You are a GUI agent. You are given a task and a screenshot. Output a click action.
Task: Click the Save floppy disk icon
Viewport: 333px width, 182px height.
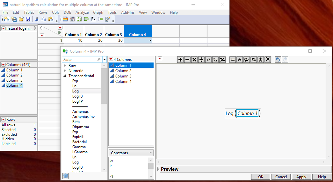click(28, 19)
